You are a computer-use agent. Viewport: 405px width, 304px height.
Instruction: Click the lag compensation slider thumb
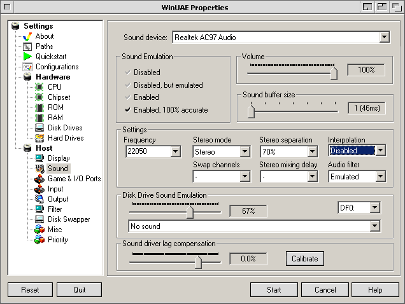pos(198,262)
